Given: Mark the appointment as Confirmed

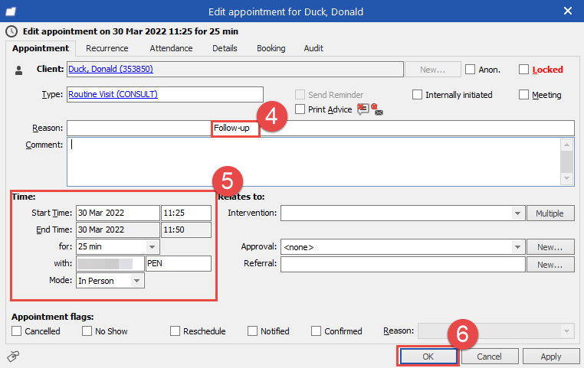Looking at the screenshot, I should coord(317,331).
